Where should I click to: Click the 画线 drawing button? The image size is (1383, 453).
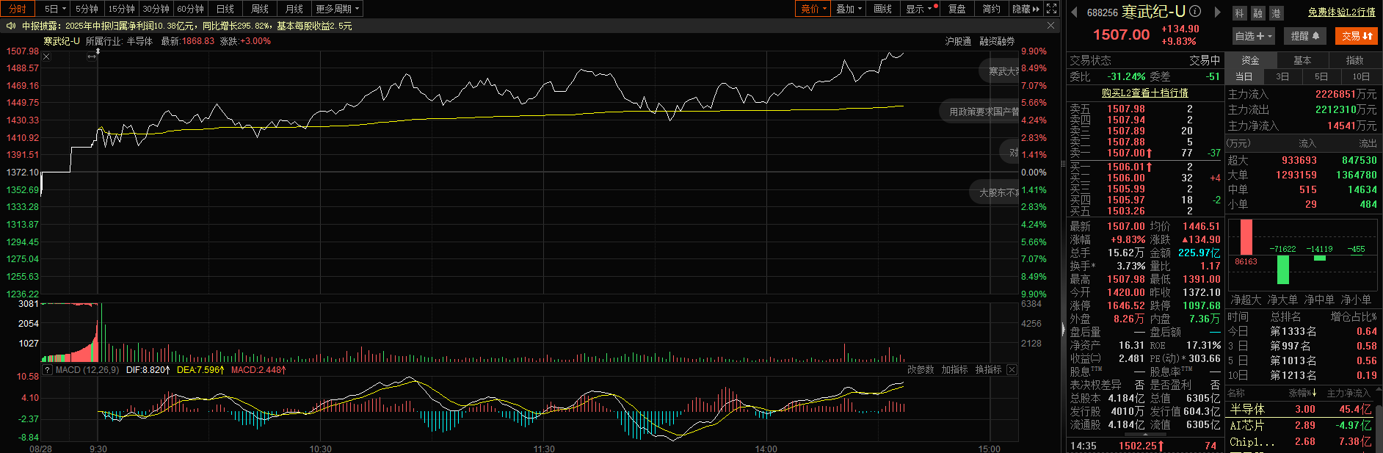click(883, 9)
